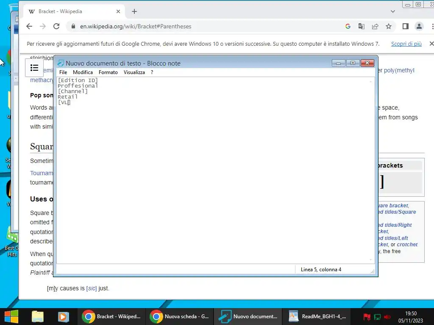Close the Notepad window
Screen dimensions: 434x325
(x=367, y=63)
